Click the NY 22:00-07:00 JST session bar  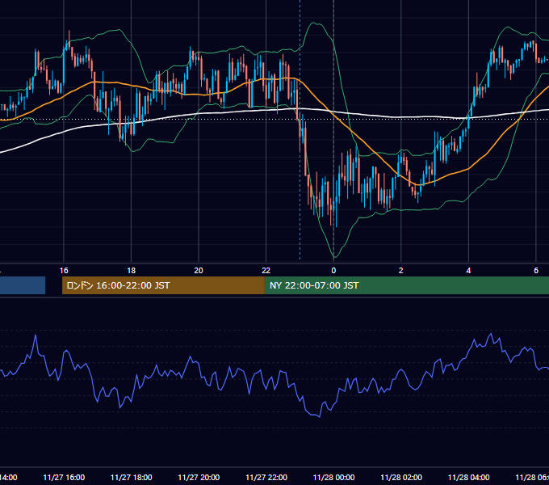406,285
